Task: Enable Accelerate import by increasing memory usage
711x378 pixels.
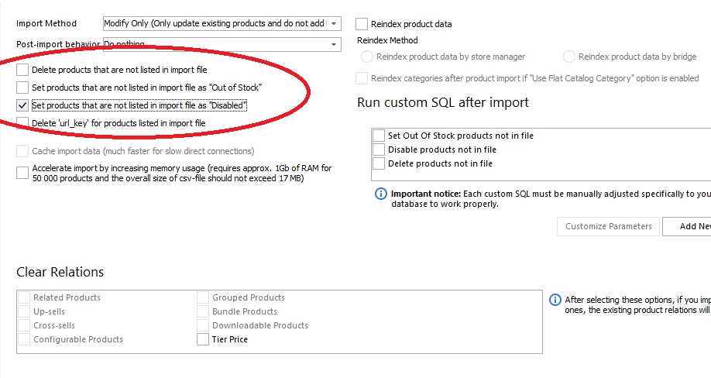Action: click(23, 173)
